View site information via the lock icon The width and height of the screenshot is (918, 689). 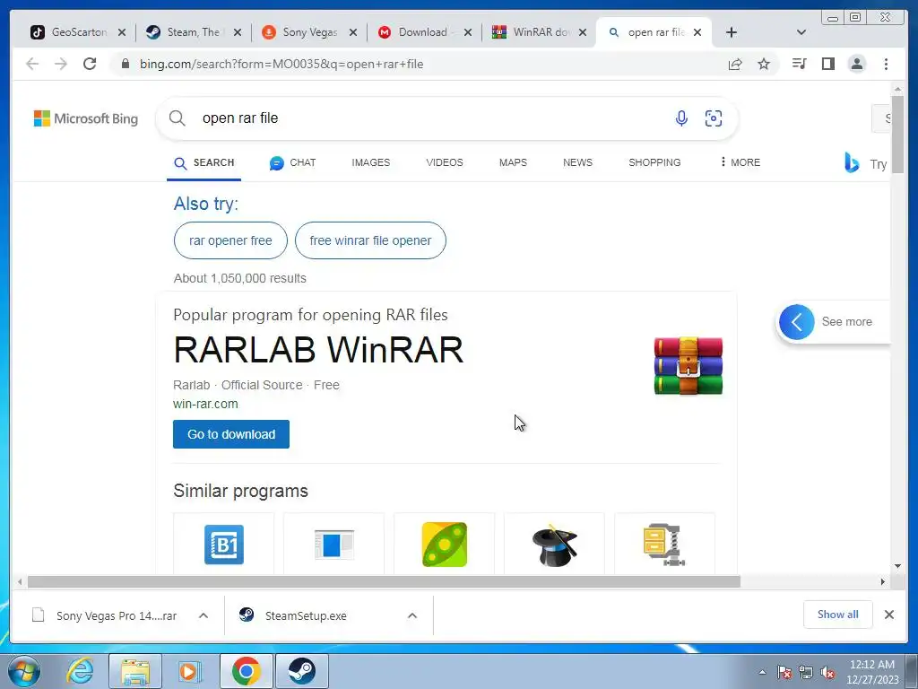(125, 64)
